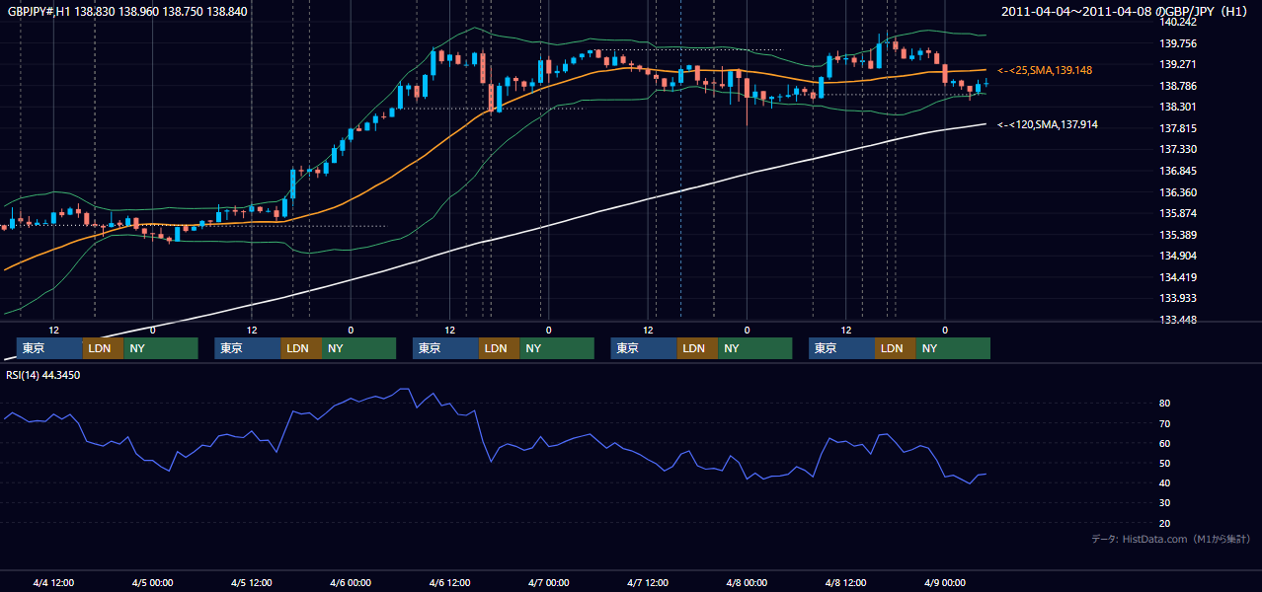Click the 4/5 12:00 time axis label

[252, 582]
